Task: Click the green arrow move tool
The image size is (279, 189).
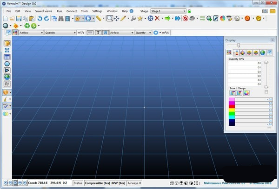Action: tap(167, 19)
